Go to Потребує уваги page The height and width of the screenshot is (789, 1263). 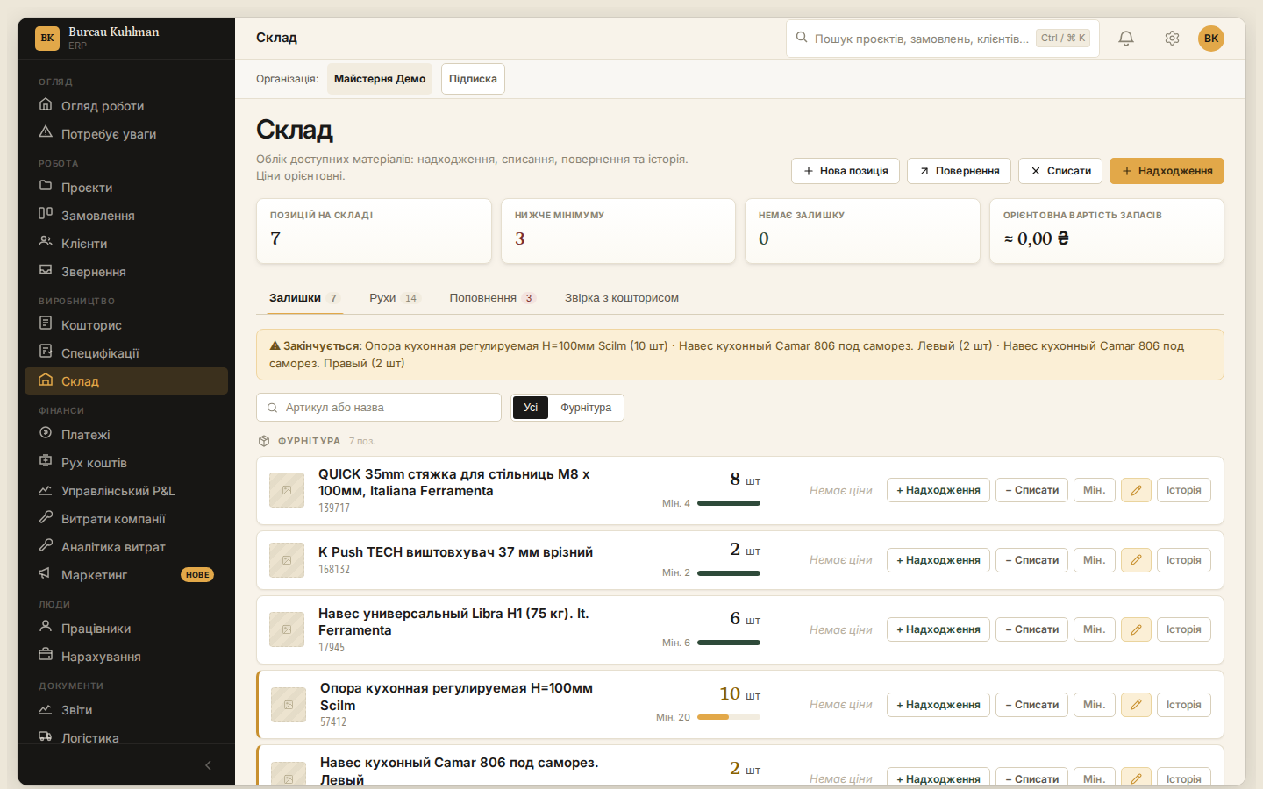coord(126,134)
